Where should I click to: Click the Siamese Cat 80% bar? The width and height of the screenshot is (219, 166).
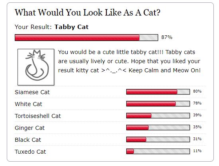pyautogui.click(x=158, y=92)
